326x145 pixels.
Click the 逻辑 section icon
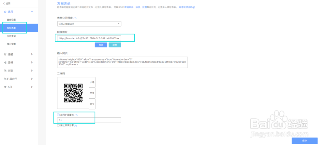(5, 62)
